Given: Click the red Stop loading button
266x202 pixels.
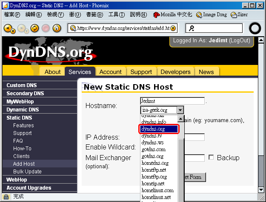Looking at the screenshot, I should (x=46, y=28).
